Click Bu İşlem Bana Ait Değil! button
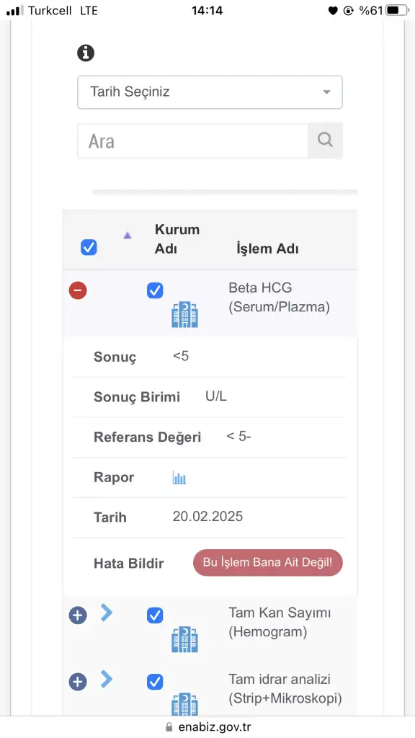 268,562
